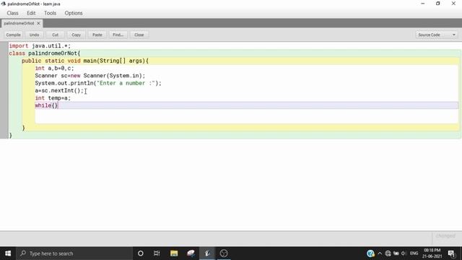The image size is (462, 260).
Task: Click the cloud app taskbar icon
Action: click(x=191, y=253)
